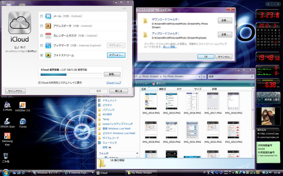283x176 pixels.
Task: Click the language bar help icon
Action: [221, 173]
